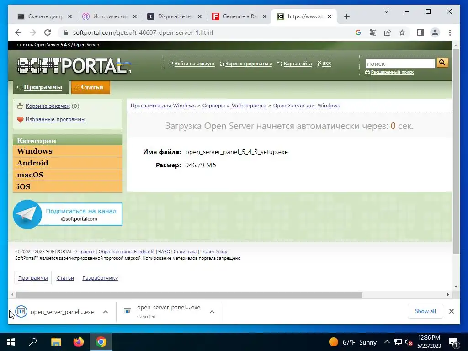This screenshot has height=351, width=468.
Task: Click the Google icon in address bar
Action: (x=358, y=32)
